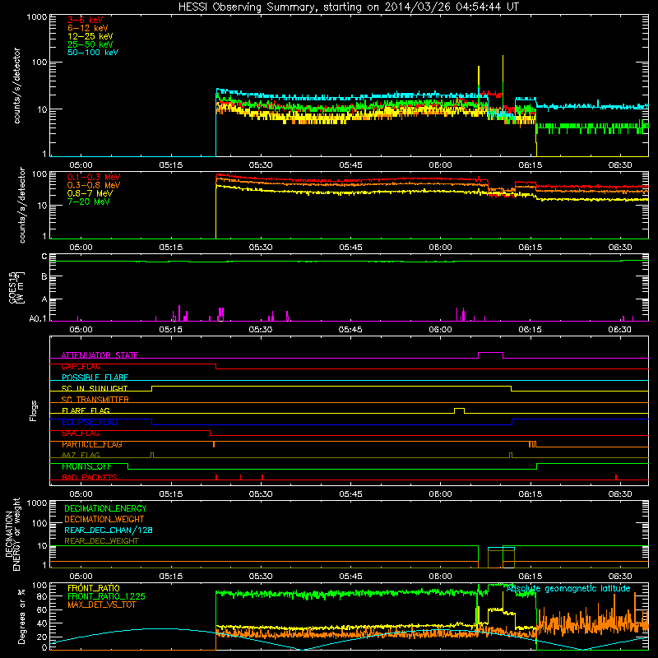Select the REAR_DEC_CHAN/128 legend label
Screen dimensions: 658x658
[x=109, y=530]
